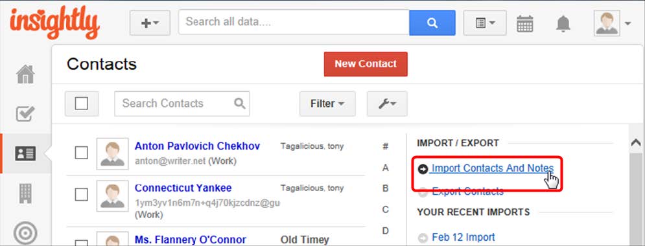Check the box beside Connecticut Yankee

[82, 195]
